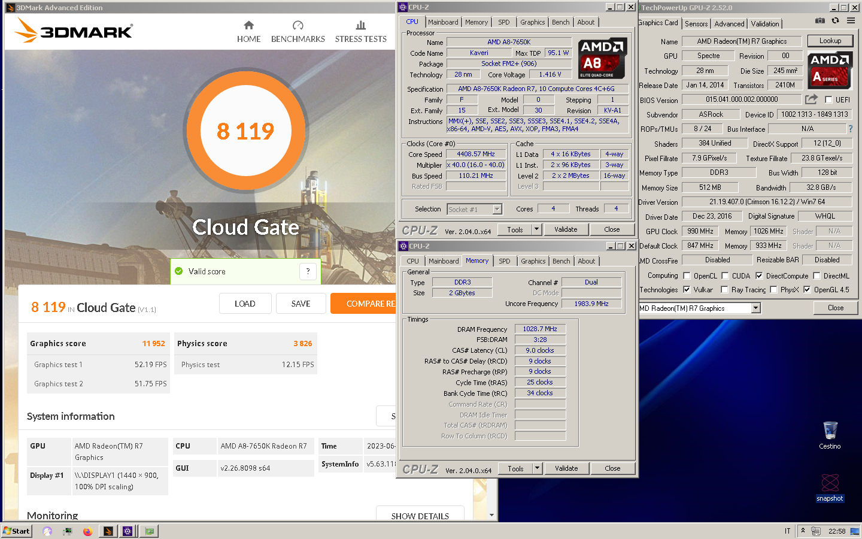
Task: Open the GPU selection dropdown in GPU-Z
Action: (x=756, y=308)
